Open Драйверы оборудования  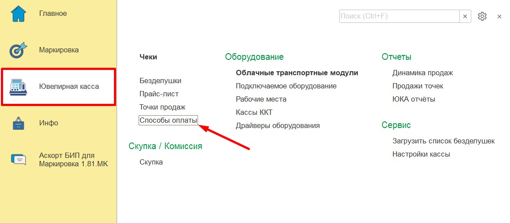[278, 125]
